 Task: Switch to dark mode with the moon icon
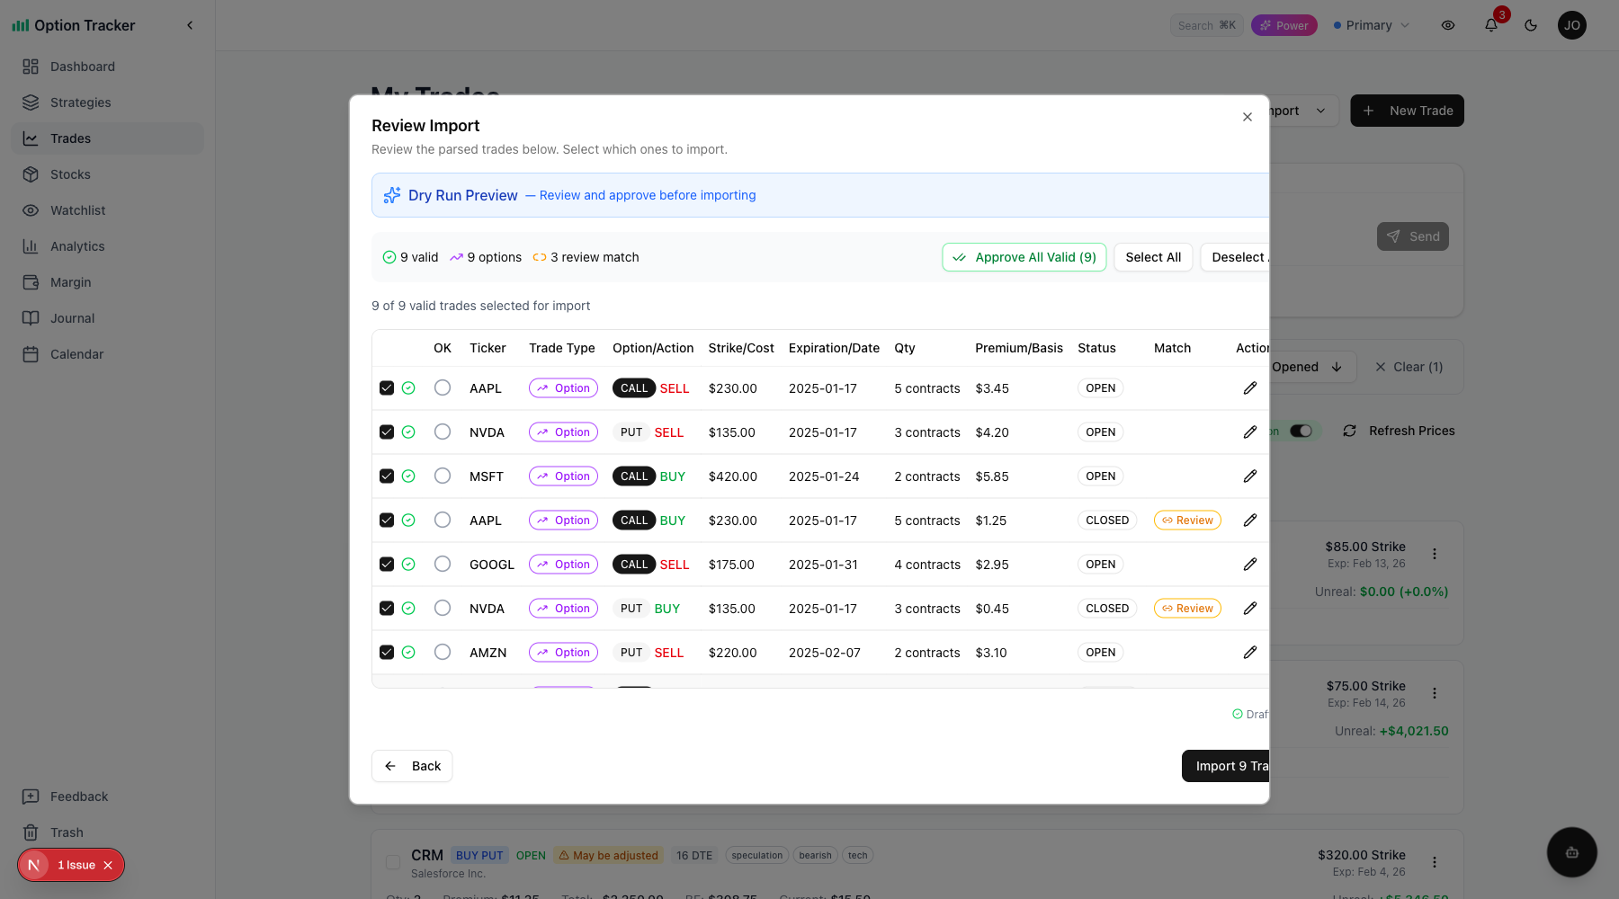(1531, 25)
